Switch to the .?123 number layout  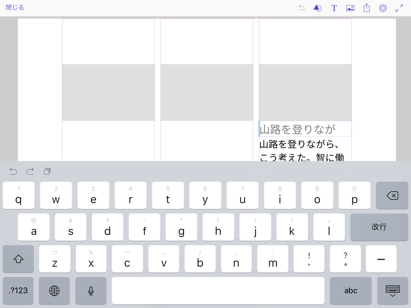click(x=18, y=291)
